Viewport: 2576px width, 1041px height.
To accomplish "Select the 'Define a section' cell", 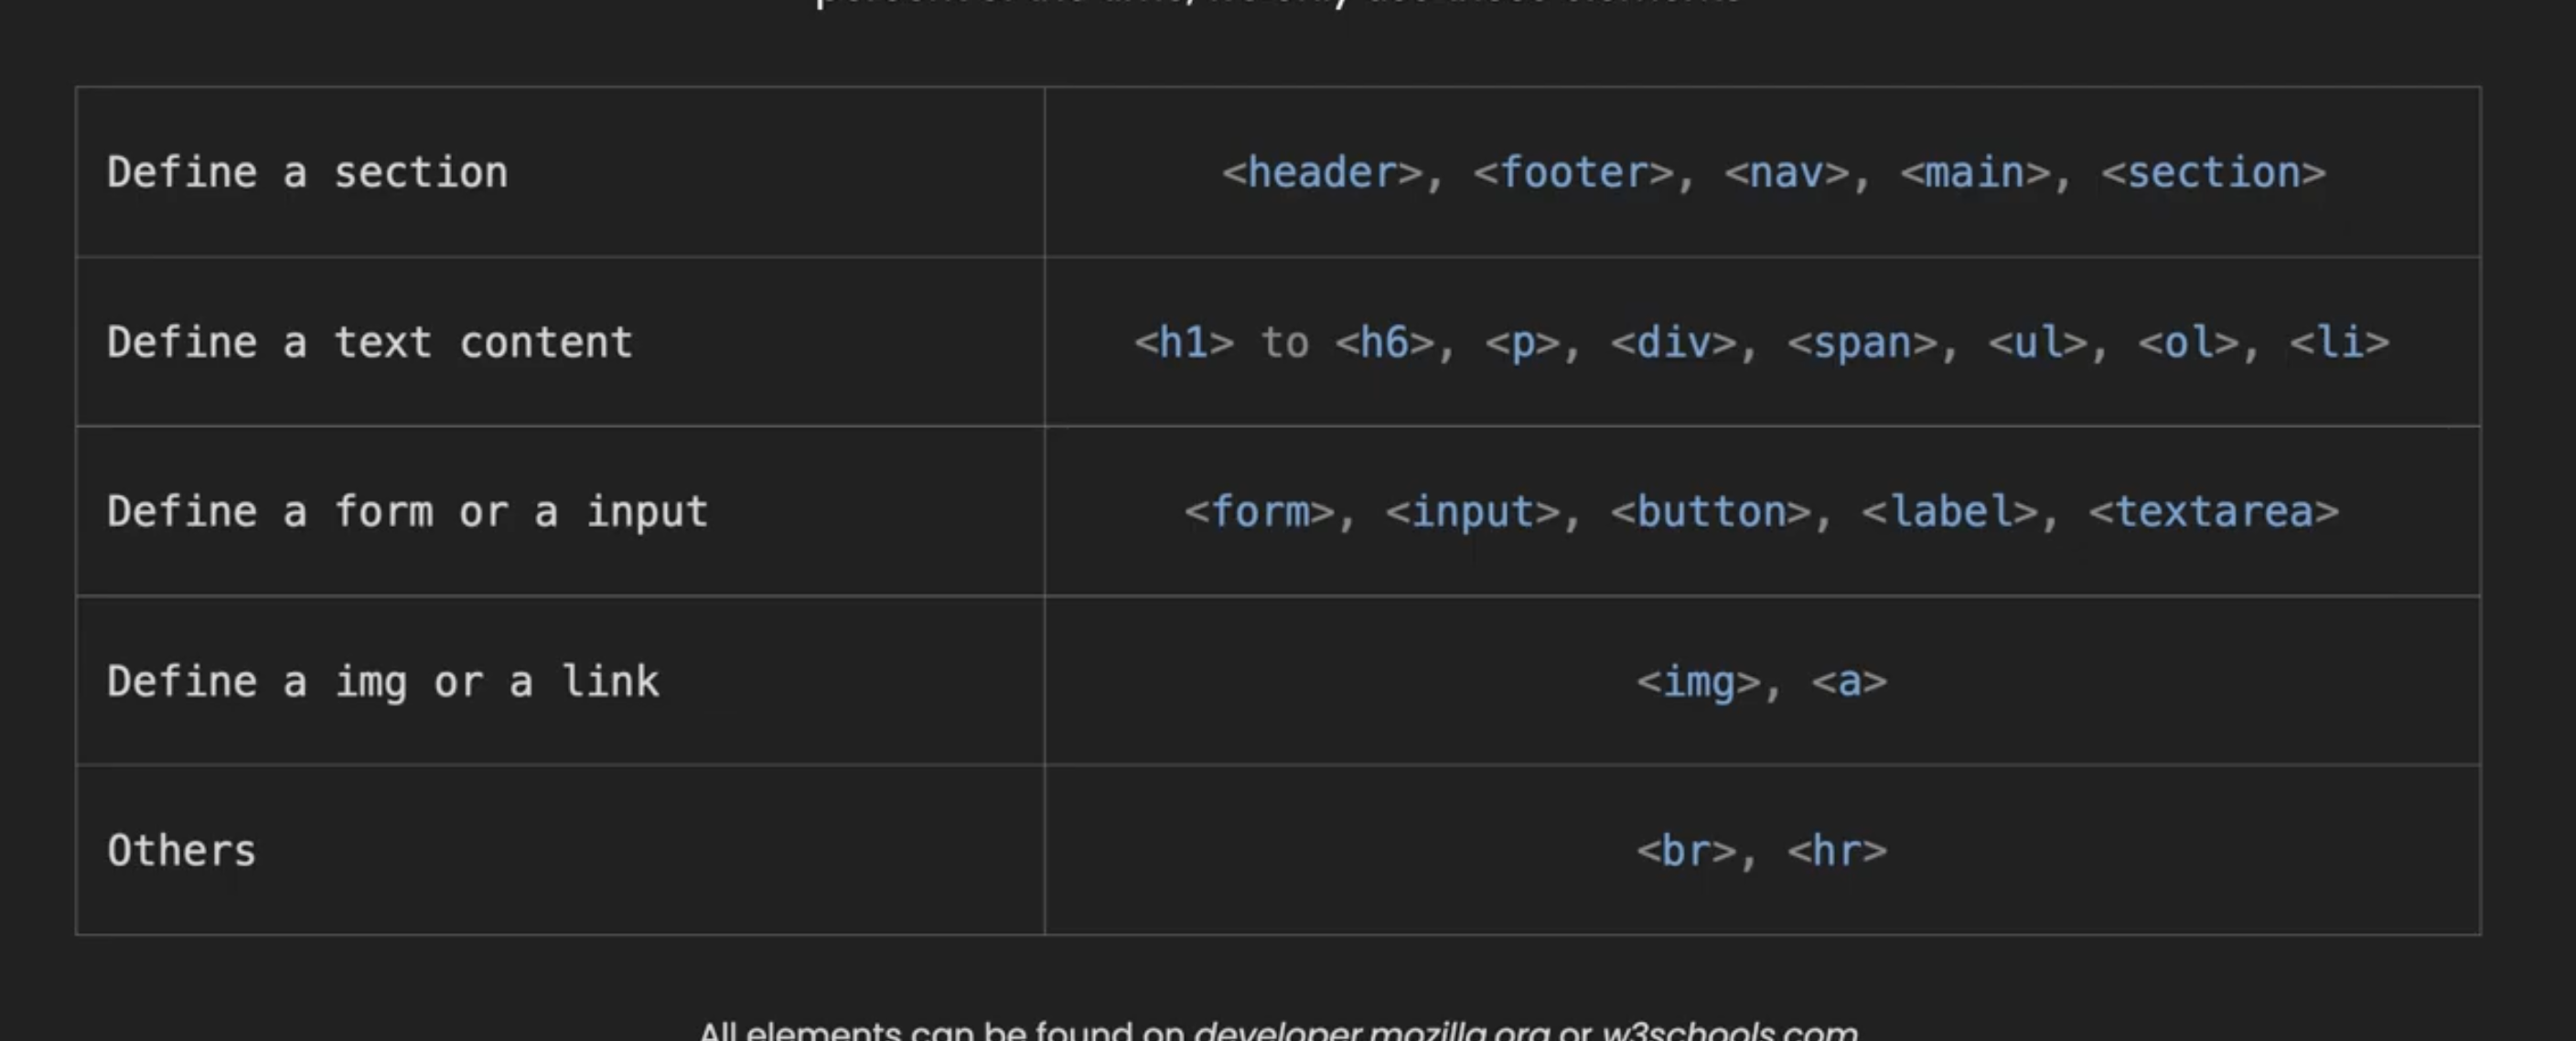I will [x=560, y=172].
